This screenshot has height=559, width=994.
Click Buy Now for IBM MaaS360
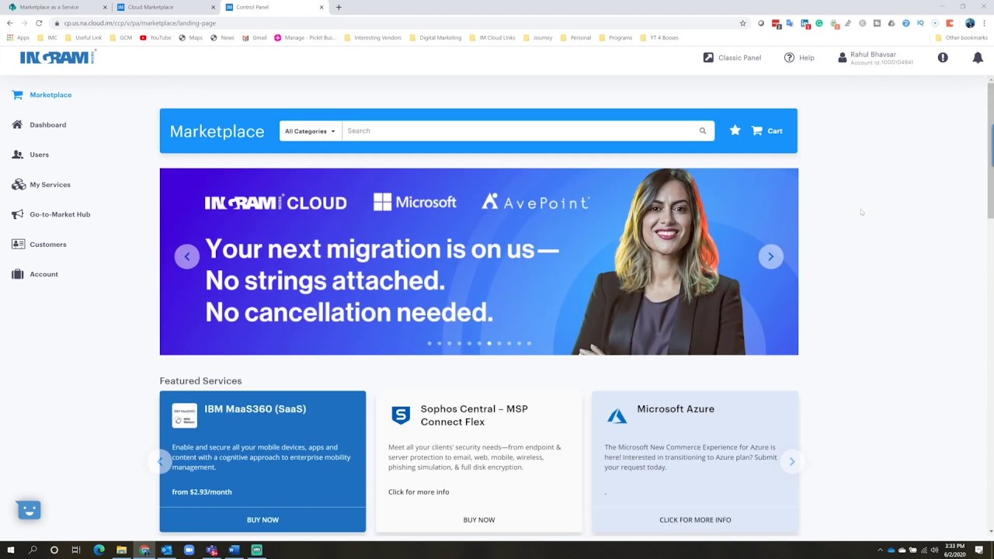point(262,520)
